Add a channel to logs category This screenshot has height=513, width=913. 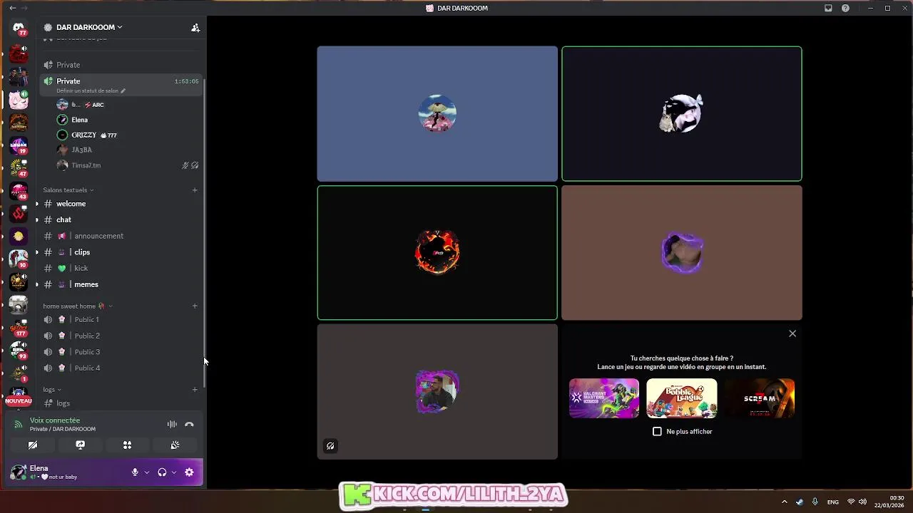pos(195,390)
